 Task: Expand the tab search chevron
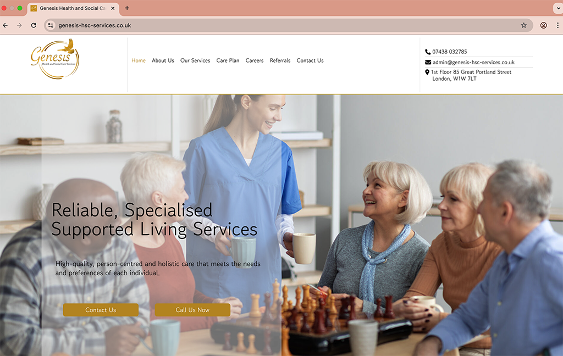[x=559, y=8]
